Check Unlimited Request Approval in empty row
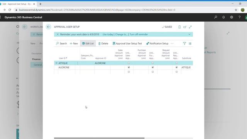 pyautogui.click(x=177, y=72)
